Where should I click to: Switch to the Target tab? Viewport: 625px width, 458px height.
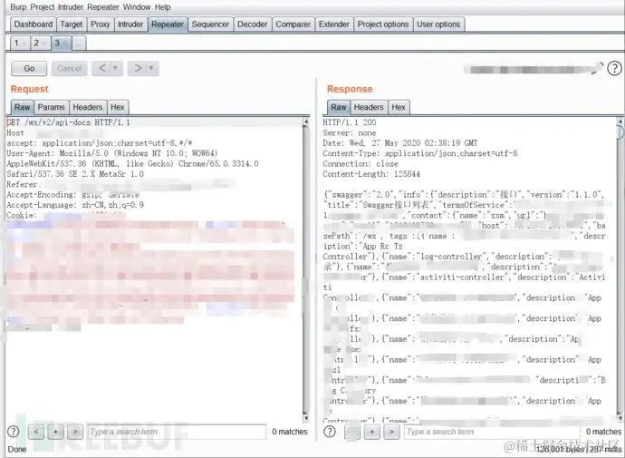(72, 24)
